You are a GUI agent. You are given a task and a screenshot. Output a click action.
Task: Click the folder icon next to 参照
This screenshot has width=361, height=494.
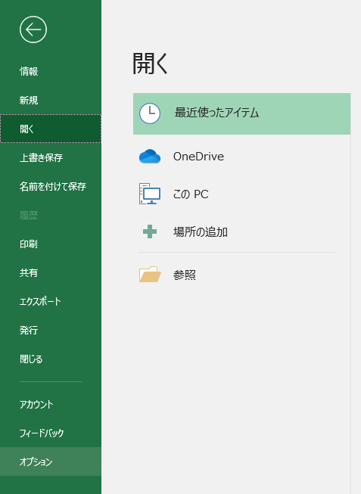150,275
